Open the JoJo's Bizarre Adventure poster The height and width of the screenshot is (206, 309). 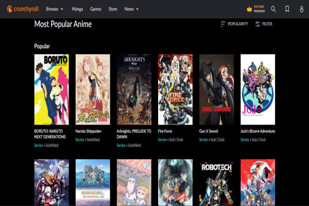click(x=258, y=90)
